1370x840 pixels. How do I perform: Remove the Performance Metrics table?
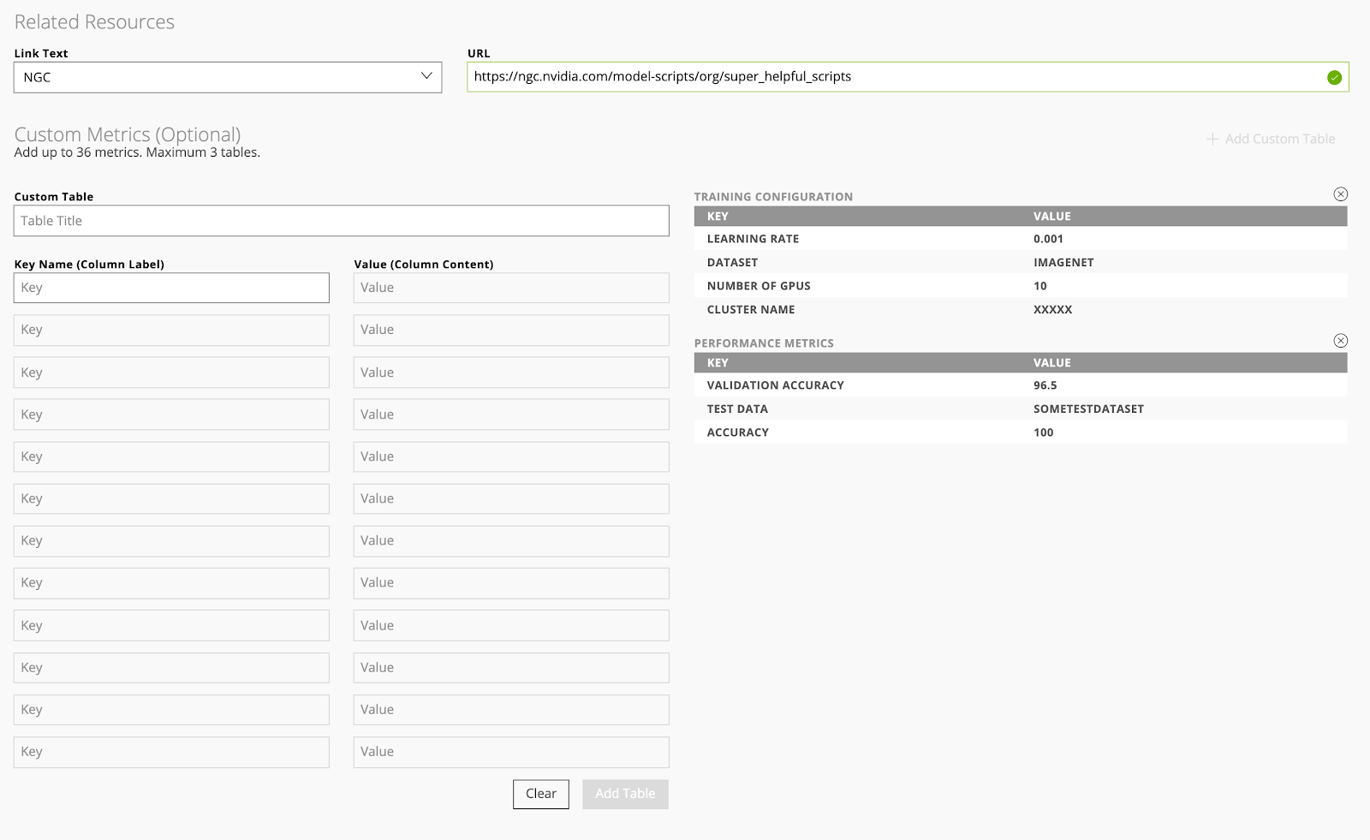(1340, 341)
